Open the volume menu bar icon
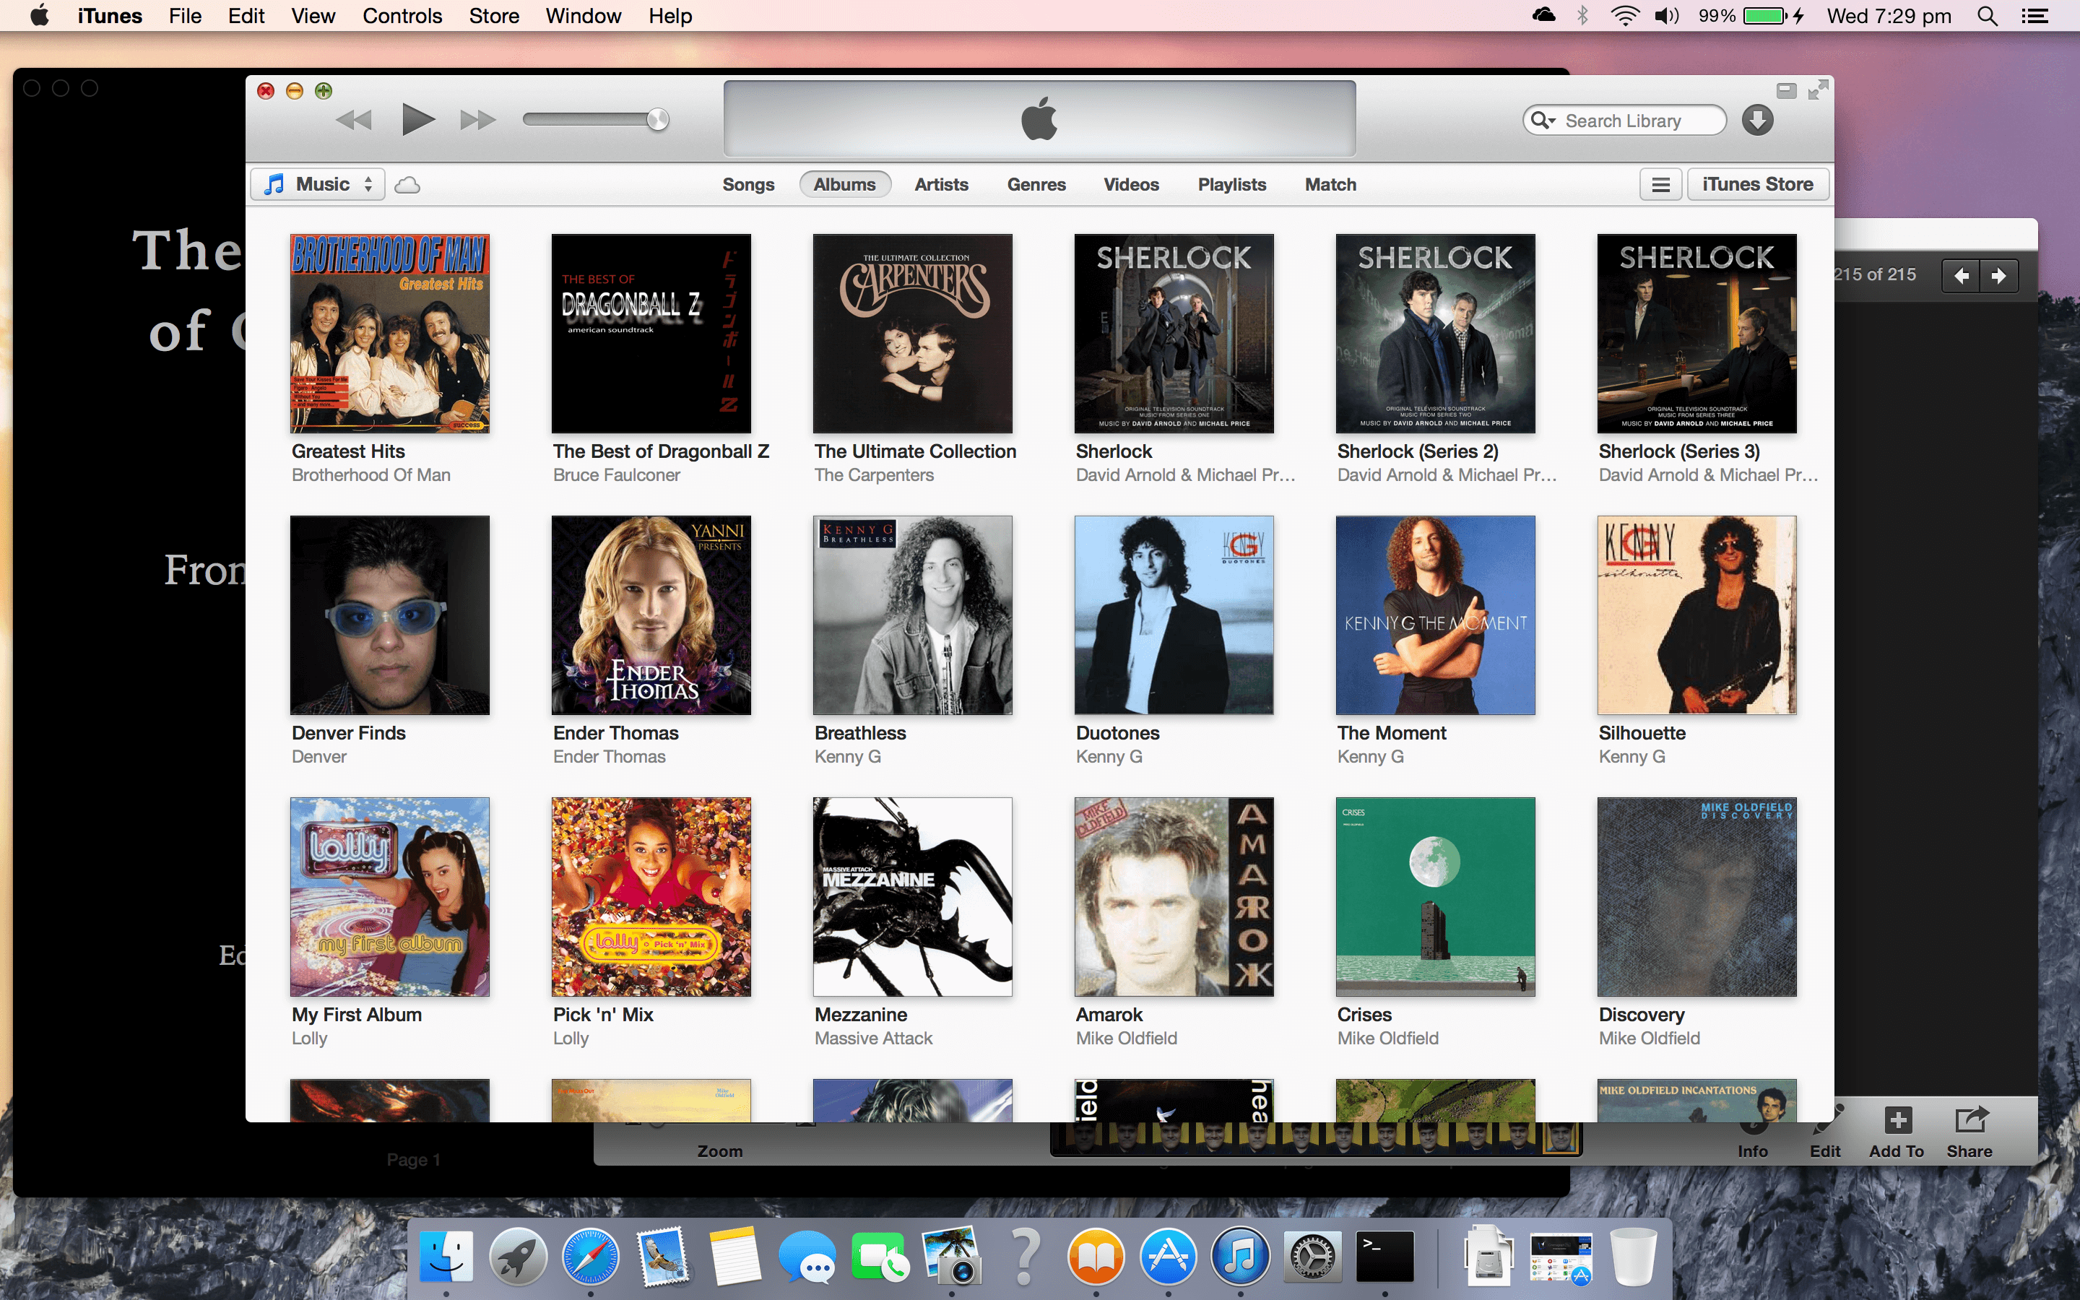 point(1667,15)
